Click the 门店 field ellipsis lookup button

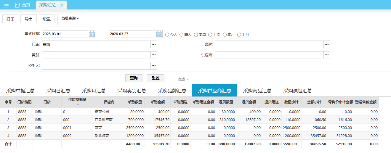click(x=153, y=44)
